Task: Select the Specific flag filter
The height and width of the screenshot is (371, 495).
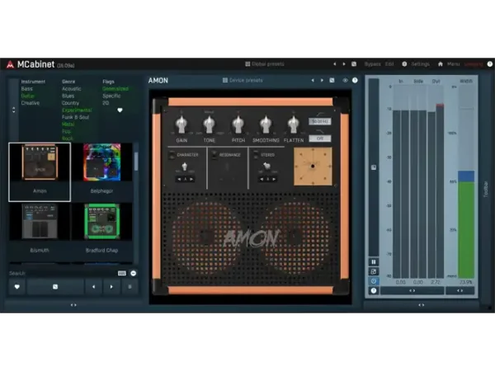Action: pos(111,96)
